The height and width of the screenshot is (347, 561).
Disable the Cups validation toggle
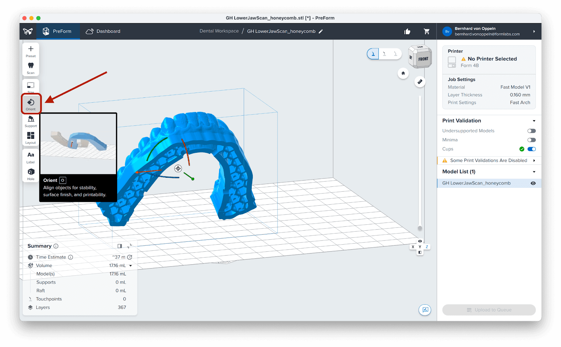click(x=532, y=149)
